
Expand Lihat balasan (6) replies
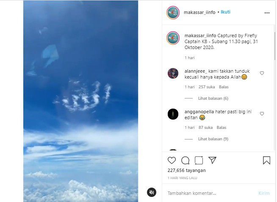(213, 98)
